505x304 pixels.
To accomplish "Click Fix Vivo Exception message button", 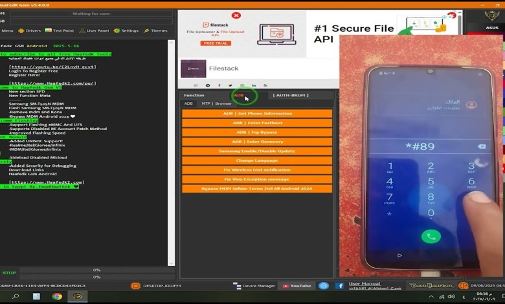I will (257, 179).
